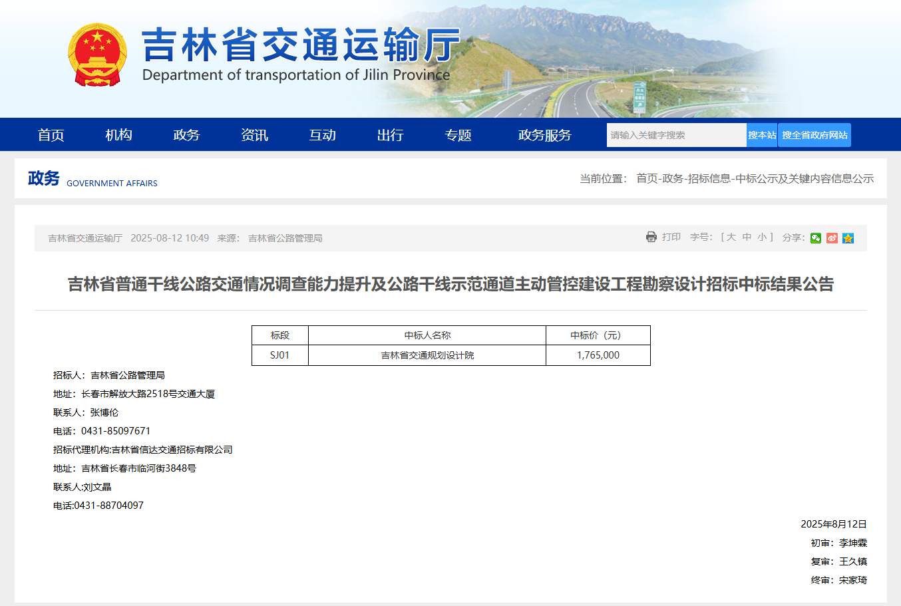Image resolution: width=901 pixels, height=606 pixels.
Task: Open the 机构 navigation menu
Action: (118, 135)
